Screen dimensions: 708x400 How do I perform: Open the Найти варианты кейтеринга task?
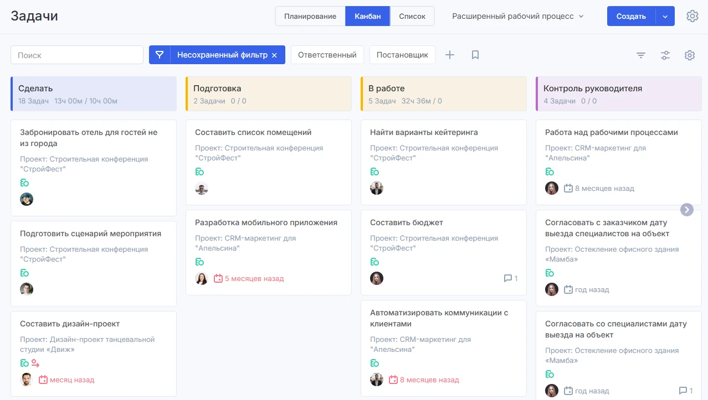[x=424, y=132]
